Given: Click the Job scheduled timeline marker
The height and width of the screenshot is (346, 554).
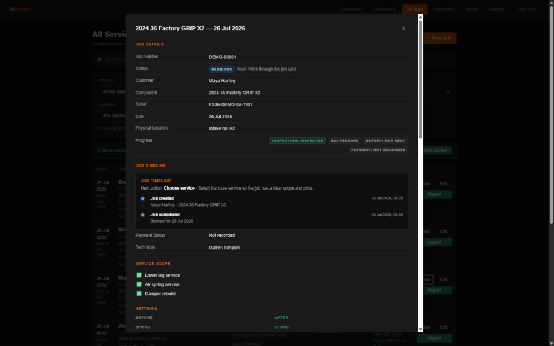Looking at the screenshot, I should [143, 215].
